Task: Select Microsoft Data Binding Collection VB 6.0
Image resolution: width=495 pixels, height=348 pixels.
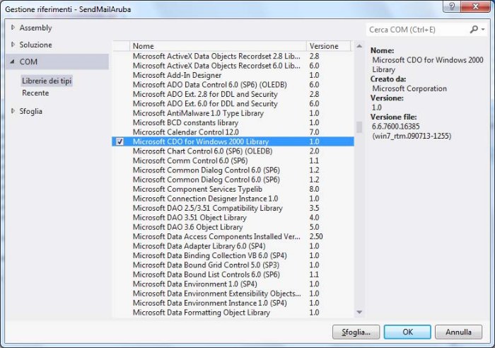Action: 233,255
